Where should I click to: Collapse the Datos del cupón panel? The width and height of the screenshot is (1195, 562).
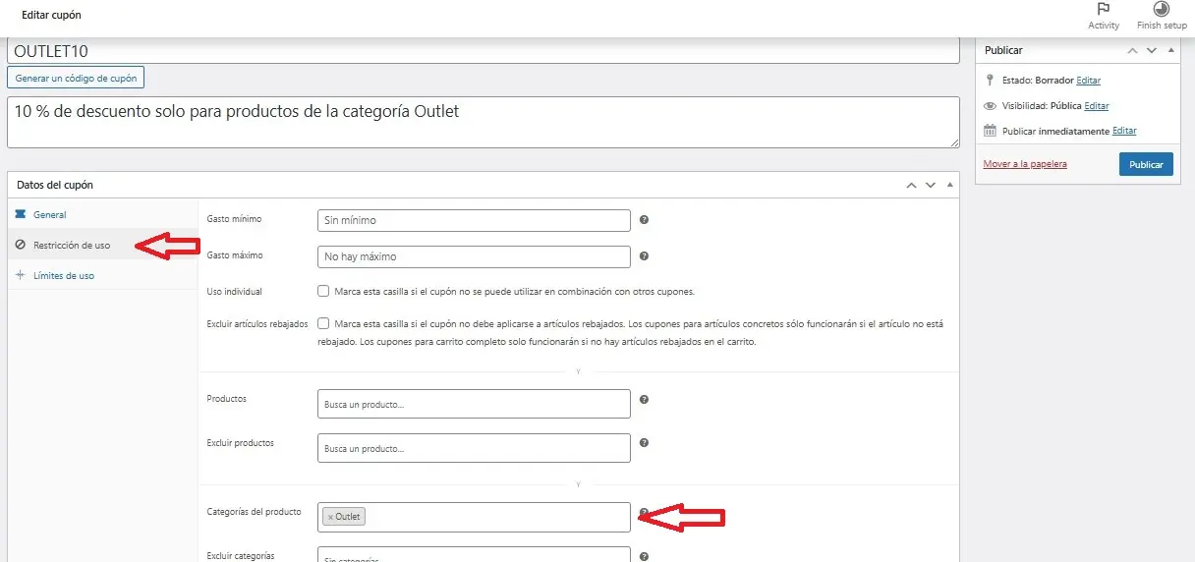[x=949, y=185]
